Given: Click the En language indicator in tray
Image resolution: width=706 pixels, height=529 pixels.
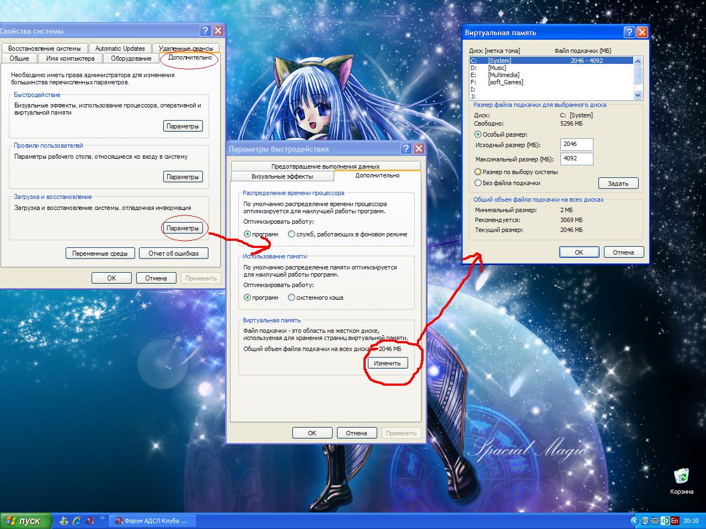Looking at the screenshot, I should [675, 521].
